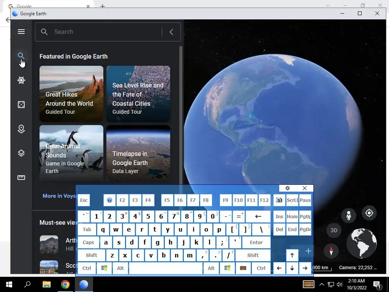The height and width of the screenshot is (292, 389).
Task: Toggle the ScrLk key
Action: point(292,200)
